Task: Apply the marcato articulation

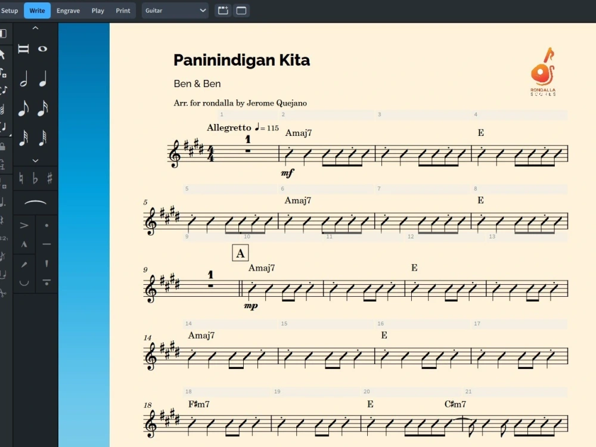Action: (24, 244)
